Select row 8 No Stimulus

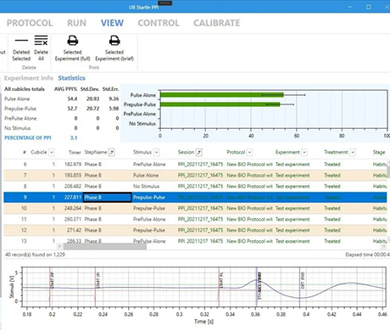pos(195,187)
